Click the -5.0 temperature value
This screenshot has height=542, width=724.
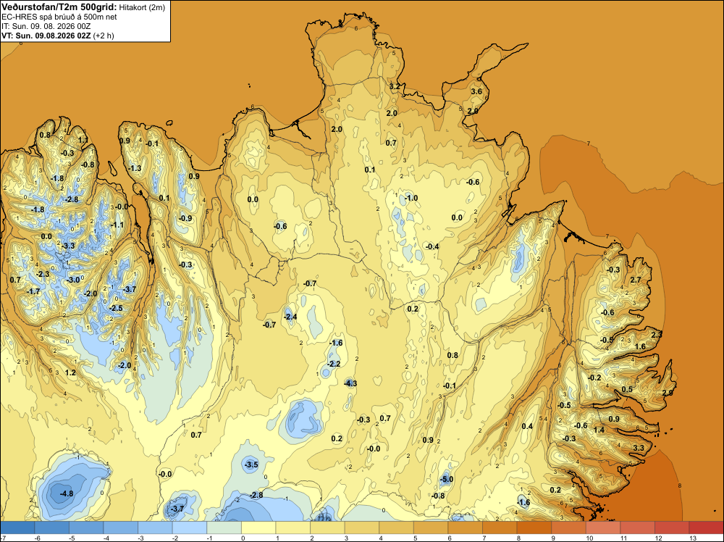[447, 479]
